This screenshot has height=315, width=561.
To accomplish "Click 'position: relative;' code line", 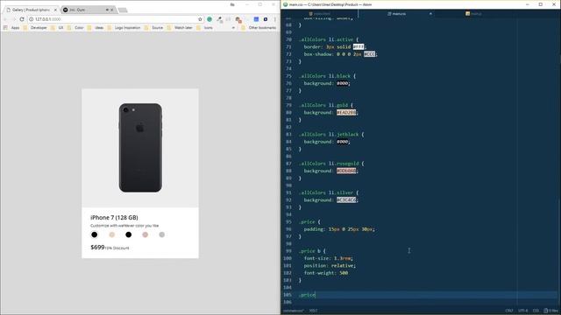I will 330,265.
